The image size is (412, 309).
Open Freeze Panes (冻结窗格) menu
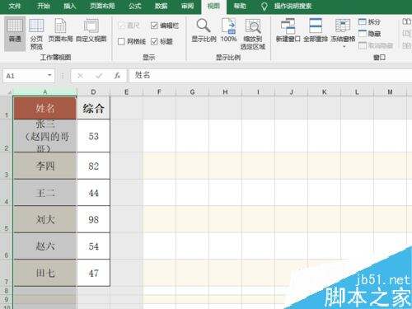tap(343, 33)
